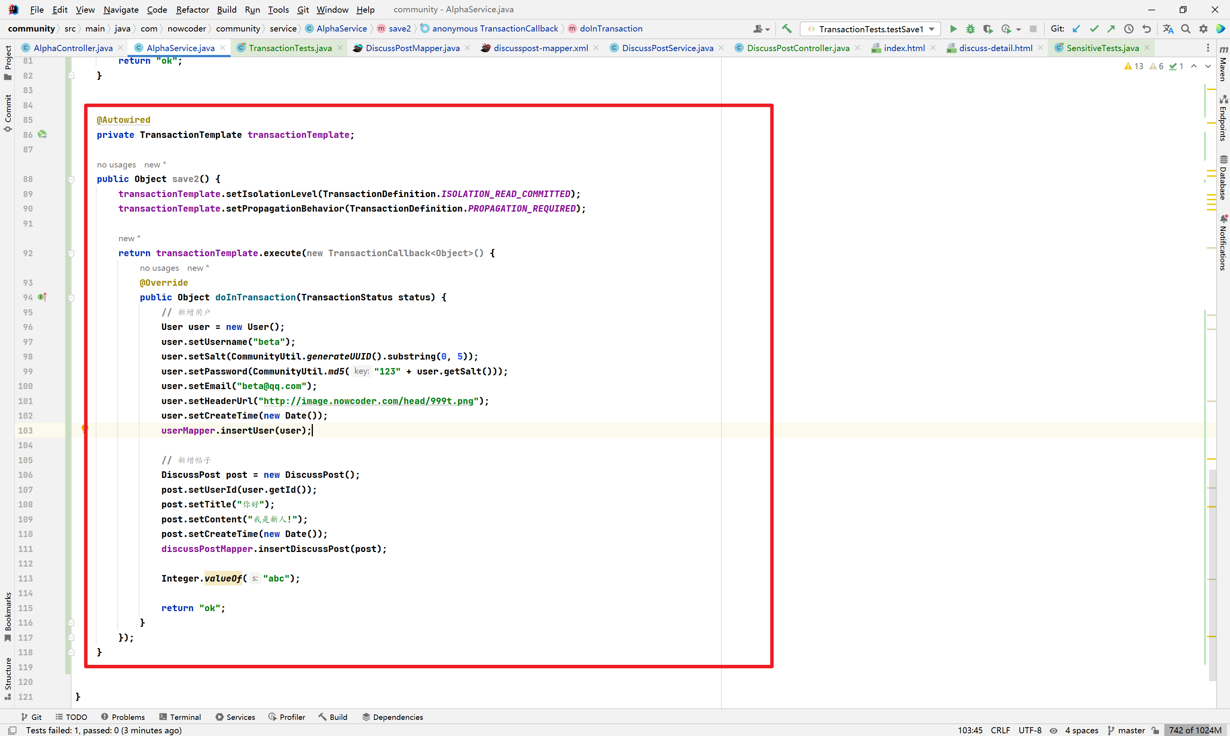Start debugging with the bug icon

(971, 29)
